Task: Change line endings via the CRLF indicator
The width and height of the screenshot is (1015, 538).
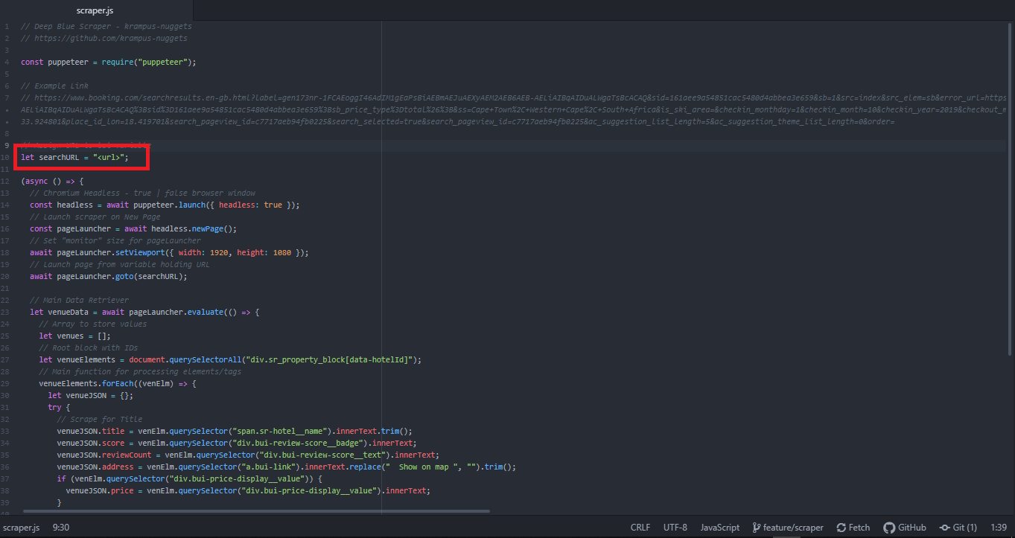Action: tap(640, 528)
